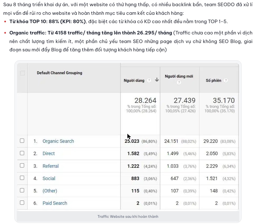Click the Referral users value 1.222
Image resolution: width=256 pixels, height=224 pixels.
(x=133, y=166)
